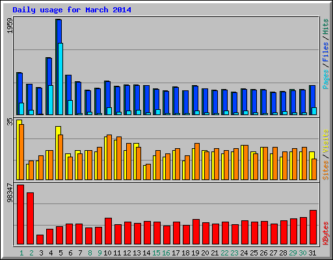The image size is (333, 260).
Task: Click day 13 on the x-axis
Action: tap(137, 253)
